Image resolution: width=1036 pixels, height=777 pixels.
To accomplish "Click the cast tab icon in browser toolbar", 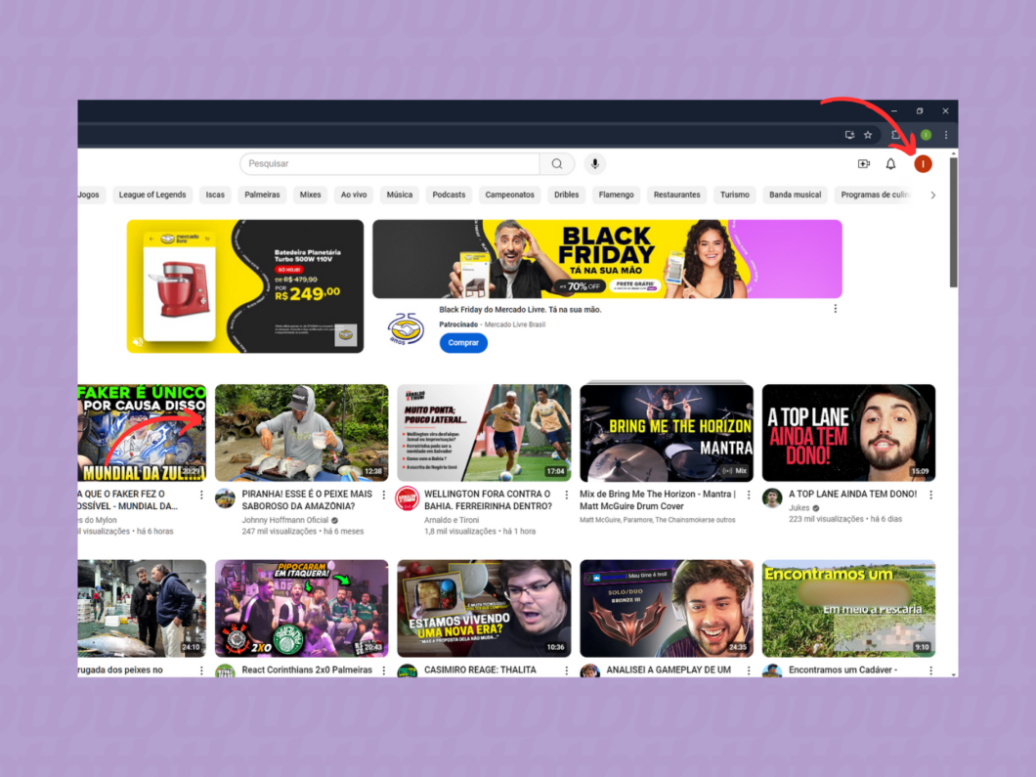I will (x=849, y=133).
